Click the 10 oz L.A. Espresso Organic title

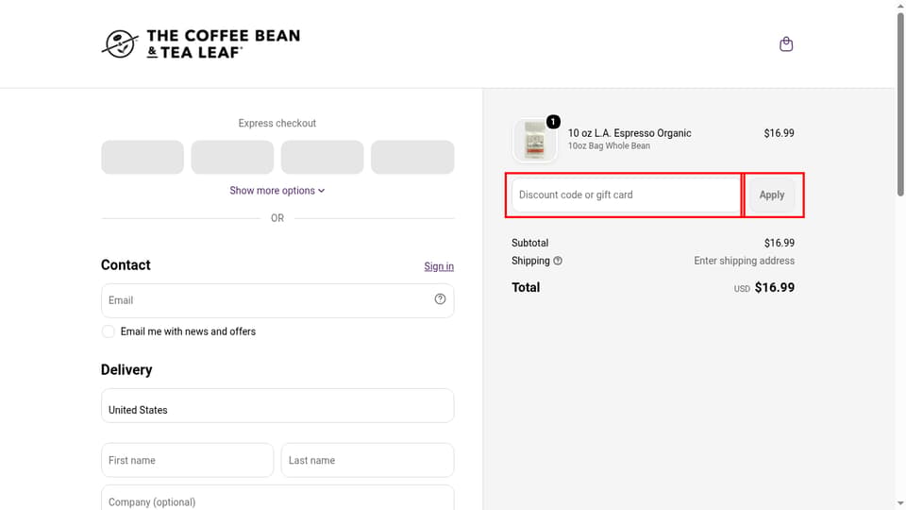tap(629, 133)
